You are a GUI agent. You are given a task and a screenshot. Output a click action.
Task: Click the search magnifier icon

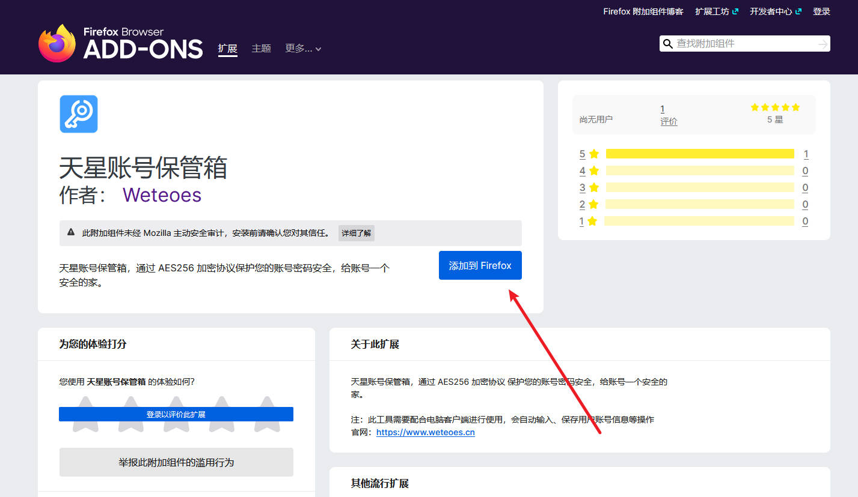(667, 44)
